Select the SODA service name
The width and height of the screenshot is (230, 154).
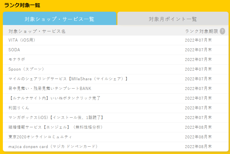point(14,50)
